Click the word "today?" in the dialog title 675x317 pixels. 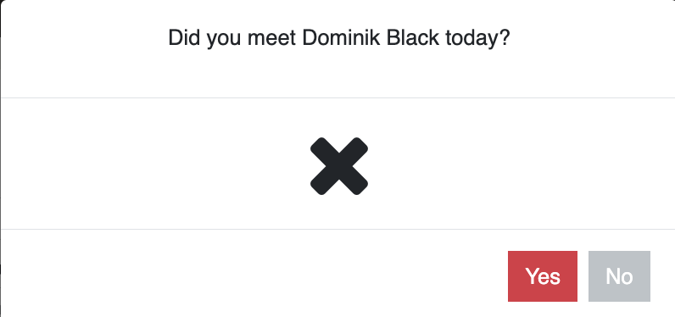coord(477,39)
